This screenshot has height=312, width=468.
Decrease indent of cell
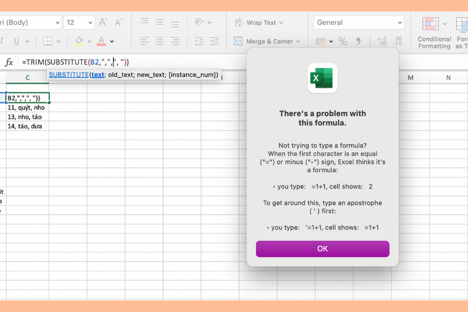click(199, 41)
